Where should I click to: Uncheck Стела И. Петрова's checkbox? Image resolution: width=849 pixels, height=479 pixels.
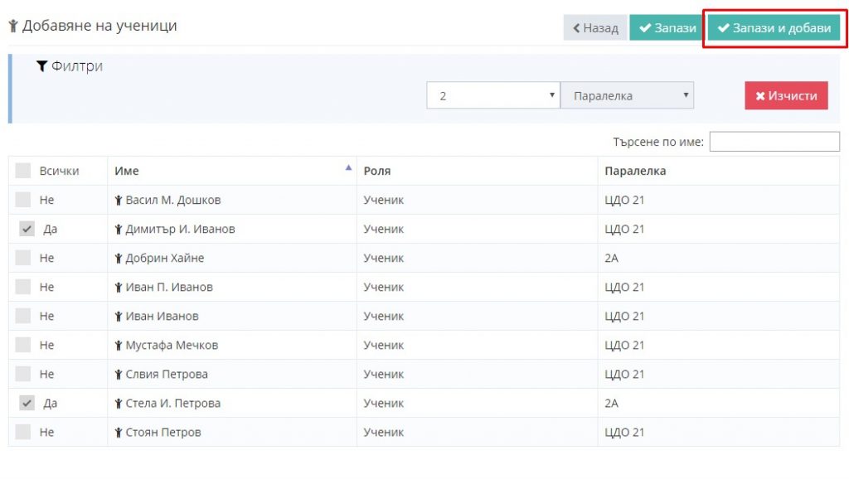[x=27, y=404]
